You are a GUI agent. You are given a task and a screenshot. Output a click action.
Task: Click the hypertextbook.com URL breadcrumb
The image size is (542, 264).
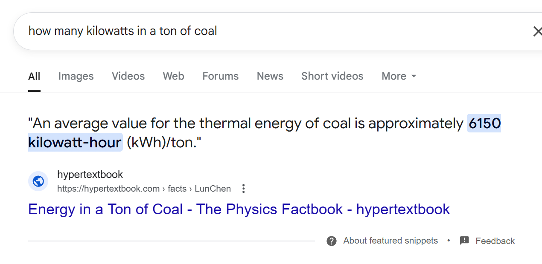(x=144, y=189)
